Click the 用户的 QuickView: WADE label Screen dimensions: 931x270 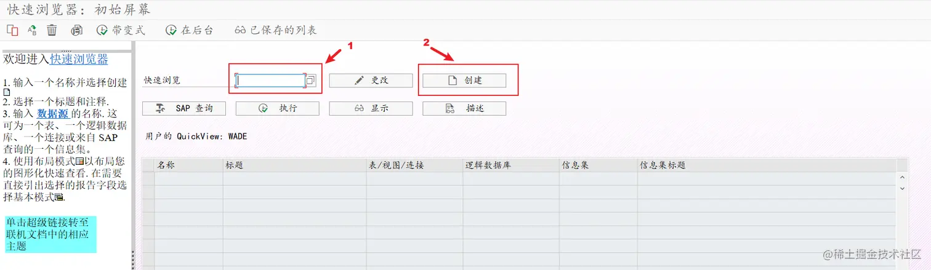[x=196, y=136]
